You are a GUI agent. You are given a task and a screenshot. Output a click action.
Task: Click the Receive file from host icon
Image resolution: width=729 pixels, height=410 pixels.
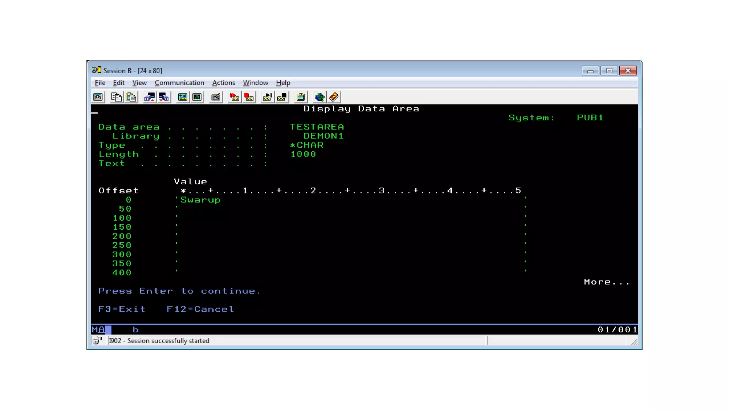(x=164, y=97)
